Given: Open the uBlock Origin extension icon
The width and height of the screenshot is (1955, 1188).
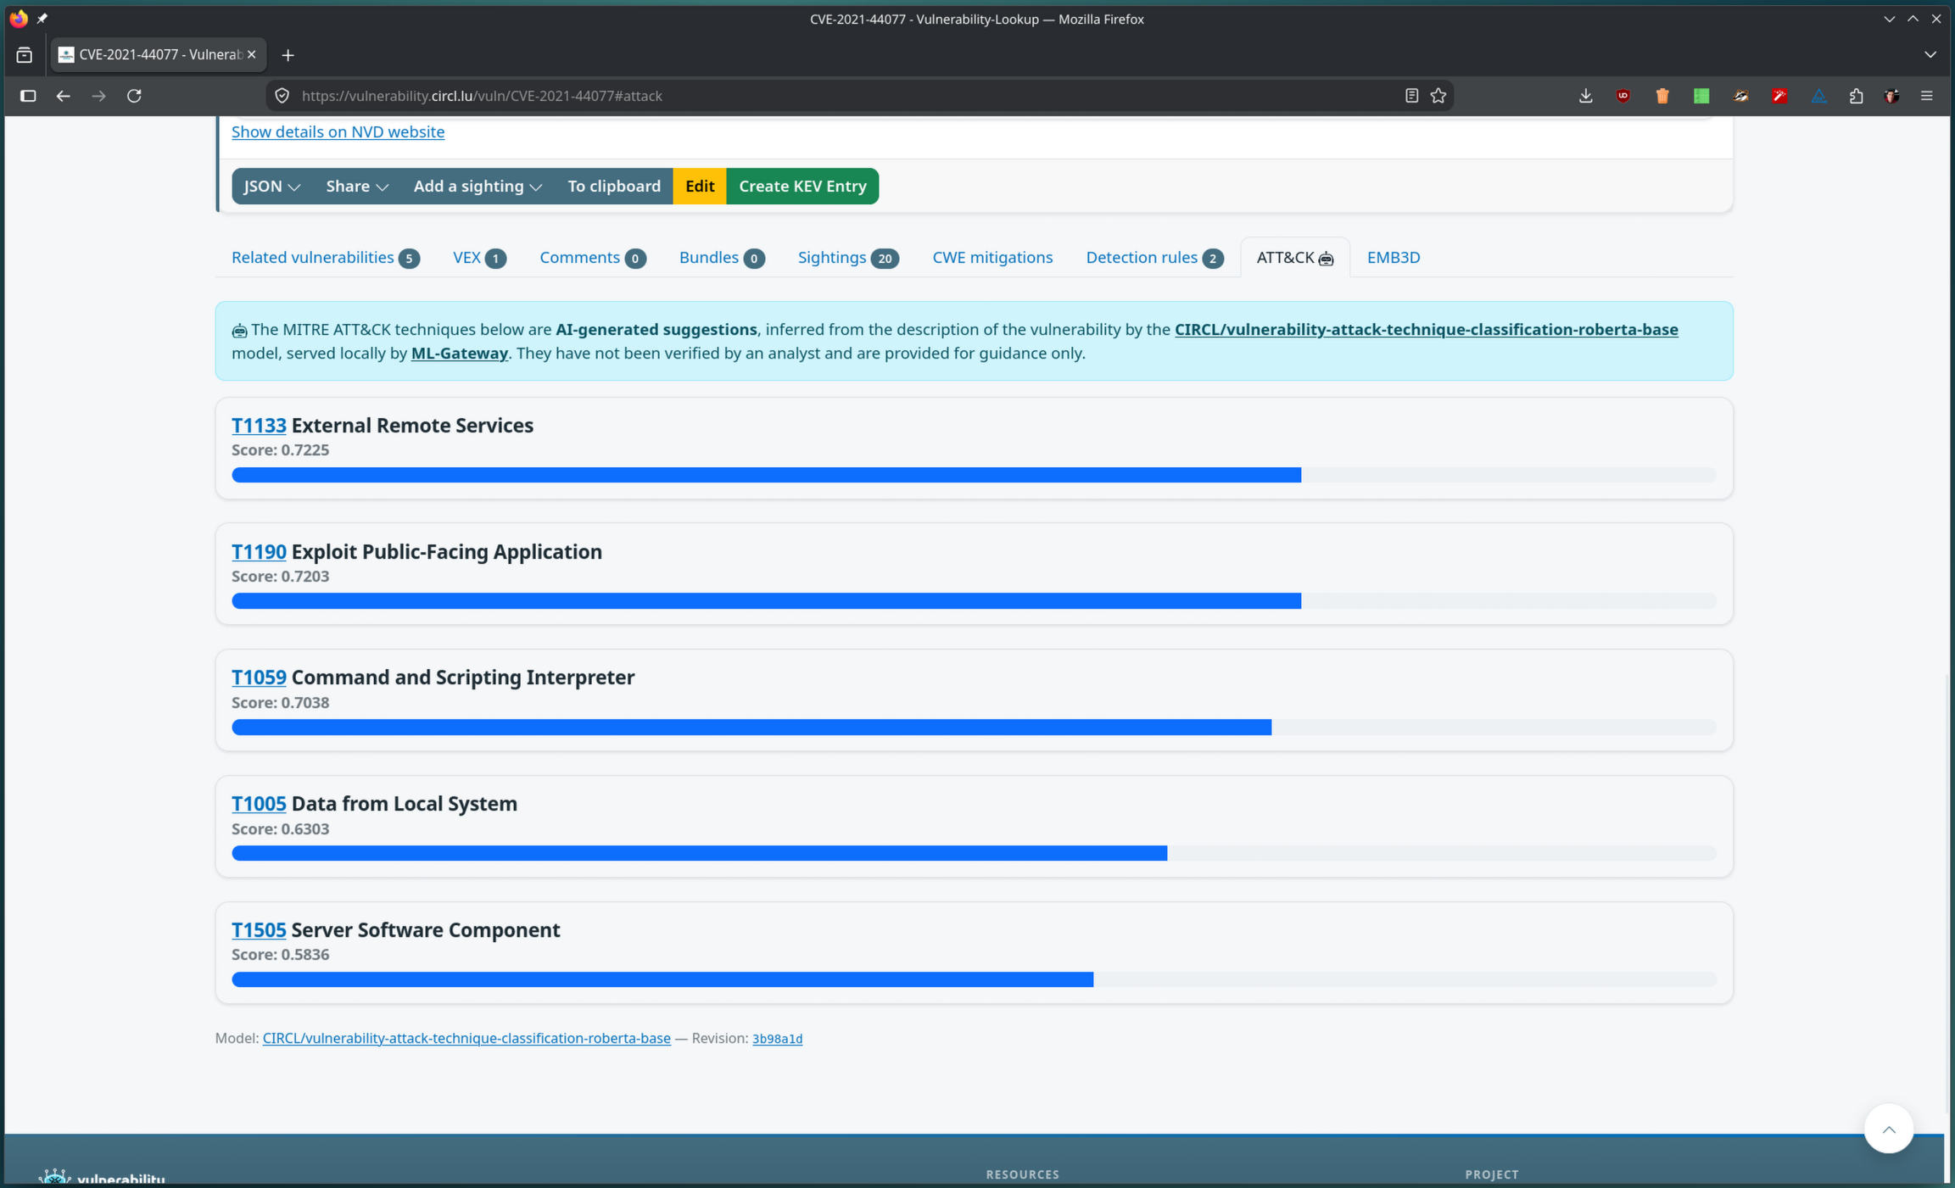Looking at the screenshot, I should tap(1623, 96).
